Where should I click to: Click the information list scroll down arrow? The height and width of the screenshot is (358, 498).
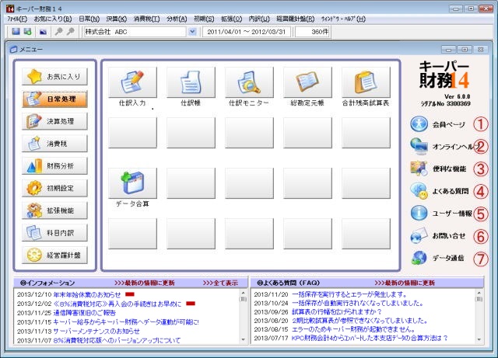pos(244,340)
